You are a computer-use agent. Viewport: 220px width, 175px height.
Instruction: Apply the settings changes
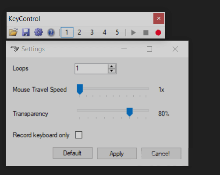[117, 154]
